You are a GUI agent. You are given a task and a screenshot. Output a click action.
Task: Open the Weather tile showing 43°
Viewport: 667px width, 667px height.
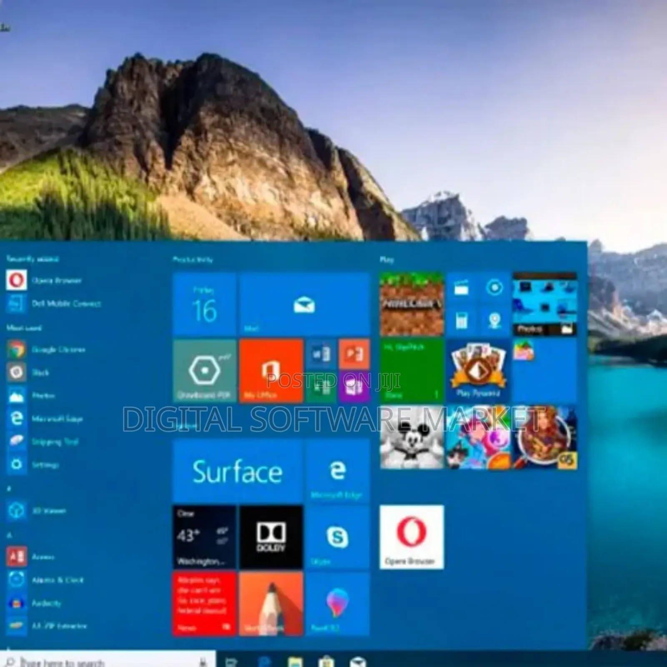pyautogui.click(x=204, y=537)
